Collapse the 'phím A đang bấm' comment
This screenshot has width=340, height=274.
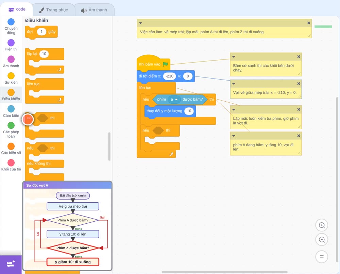point(234,136)
